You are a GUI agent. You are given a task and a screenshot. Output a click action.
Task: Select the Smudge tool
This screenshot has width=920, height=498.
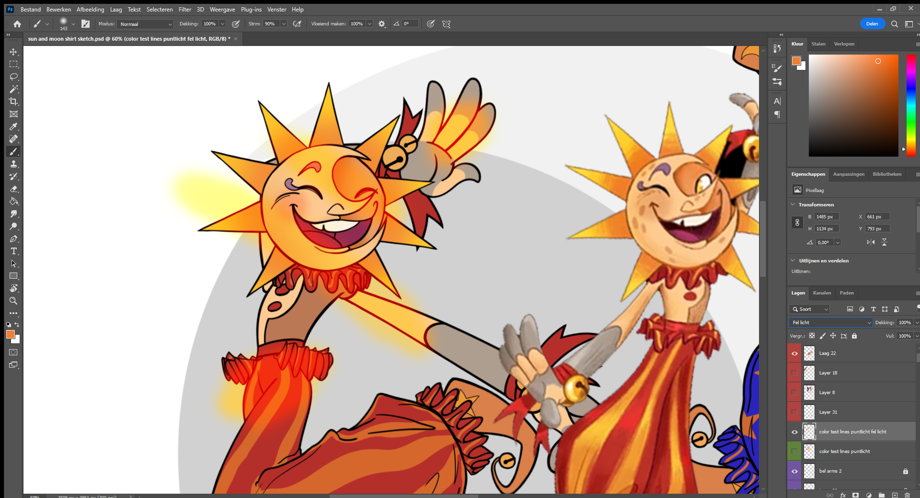(13, 214)
